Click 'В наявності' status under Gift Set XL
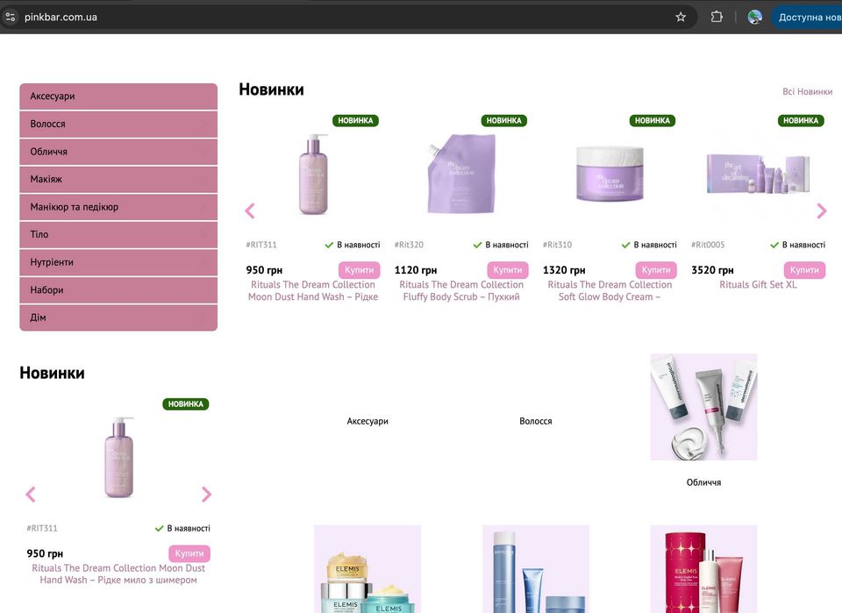Screen dimensions: 842x613 tap(798, 245)
